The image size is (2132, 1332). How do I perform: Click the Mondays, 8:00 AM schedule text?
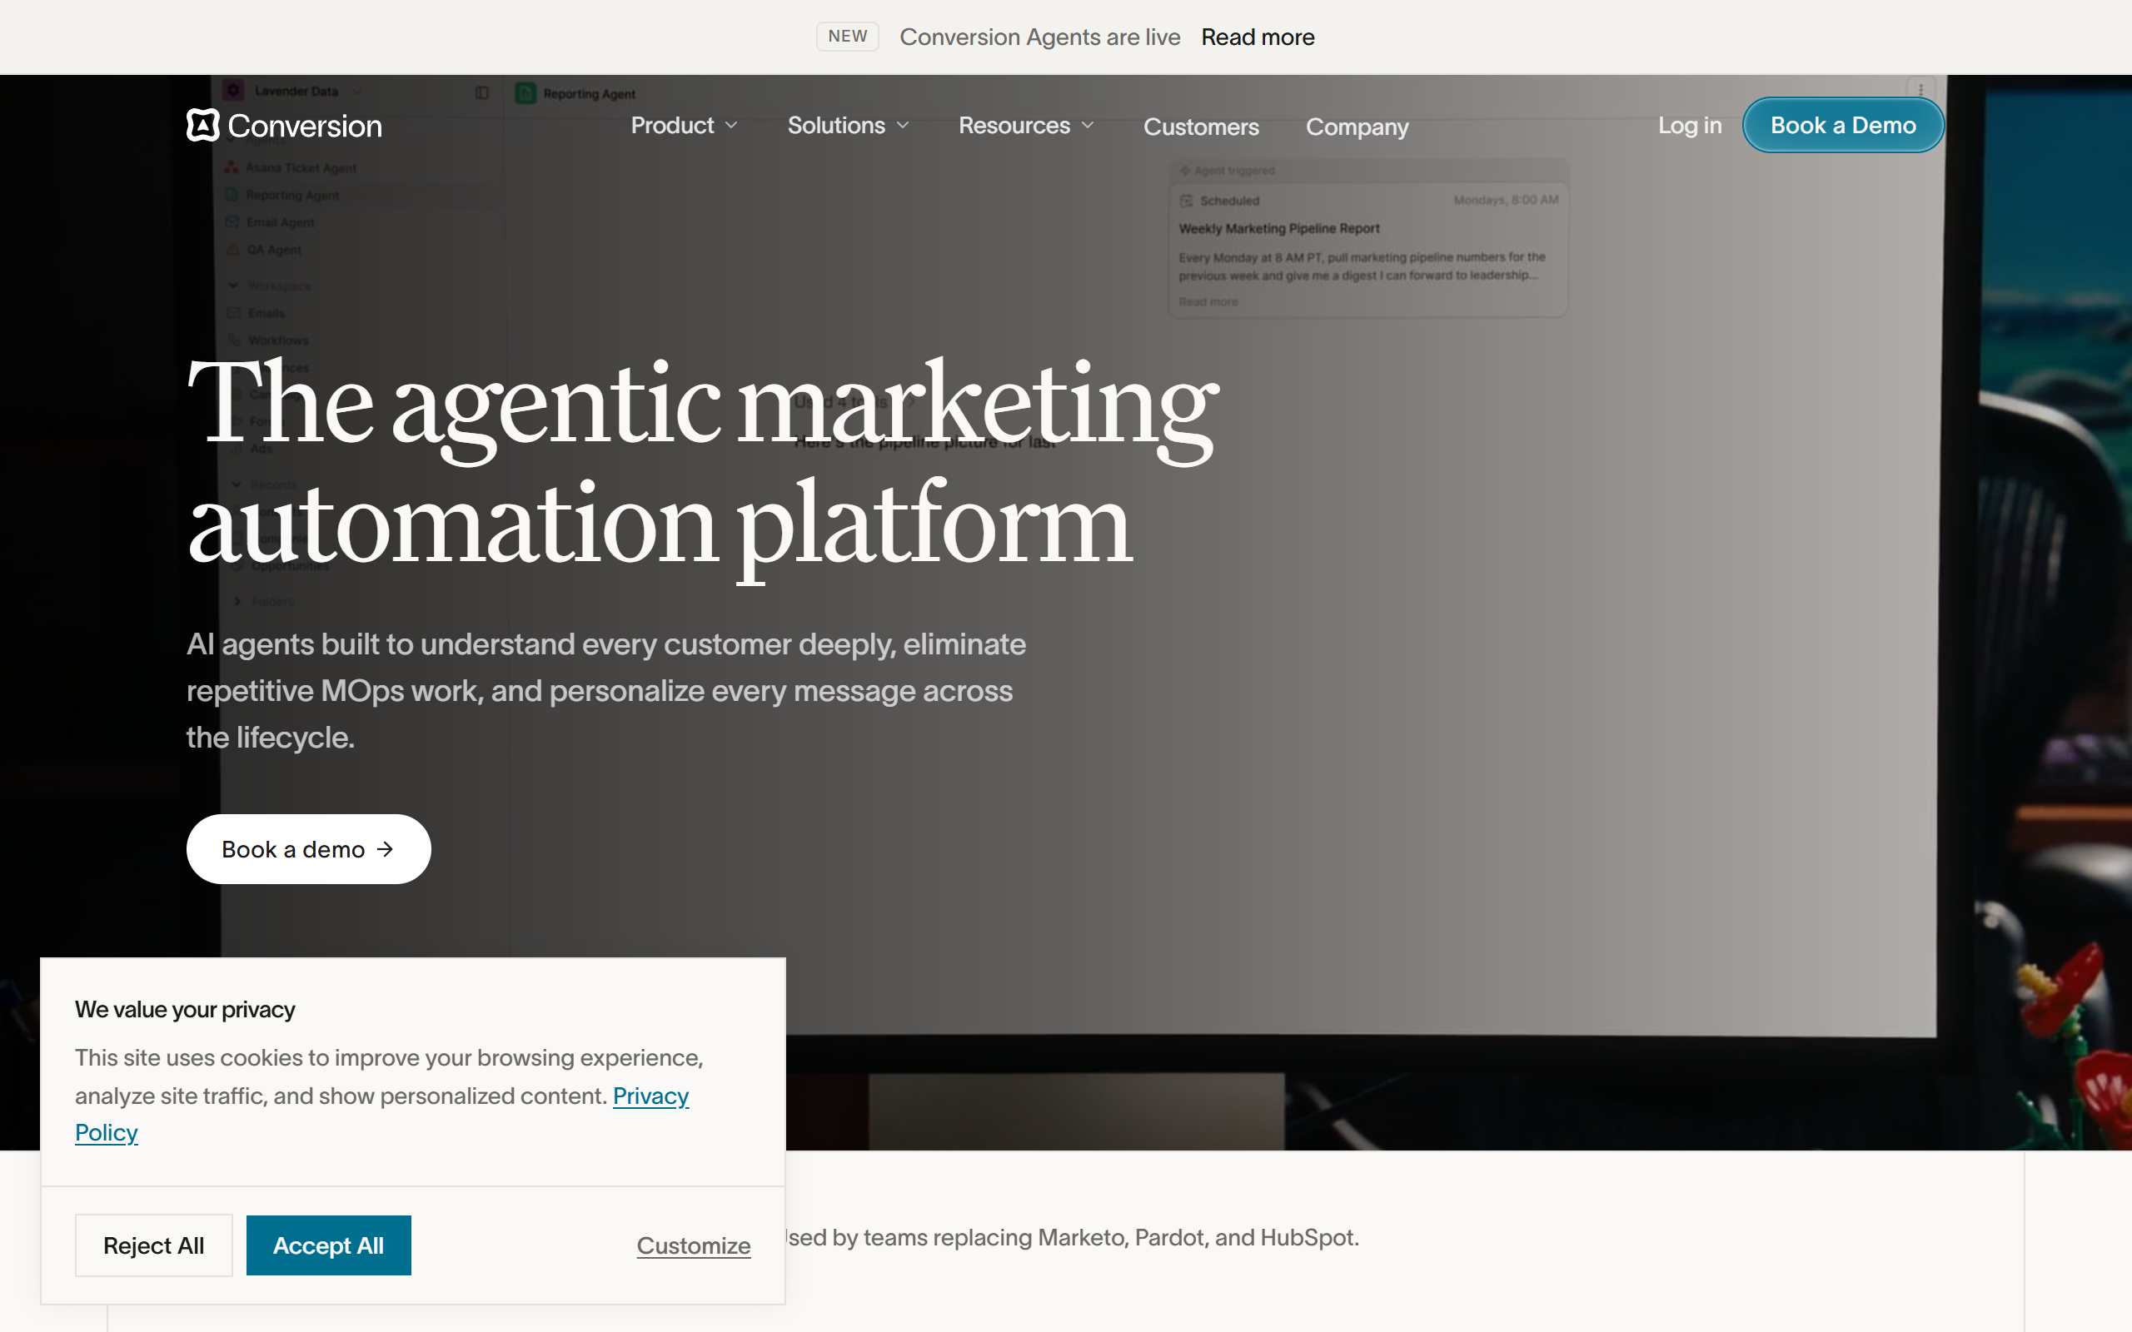[x=1506, y=200]
